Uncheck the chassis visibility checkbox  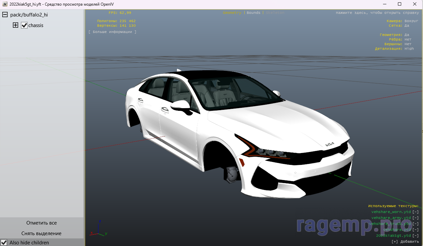click(24, 25)
